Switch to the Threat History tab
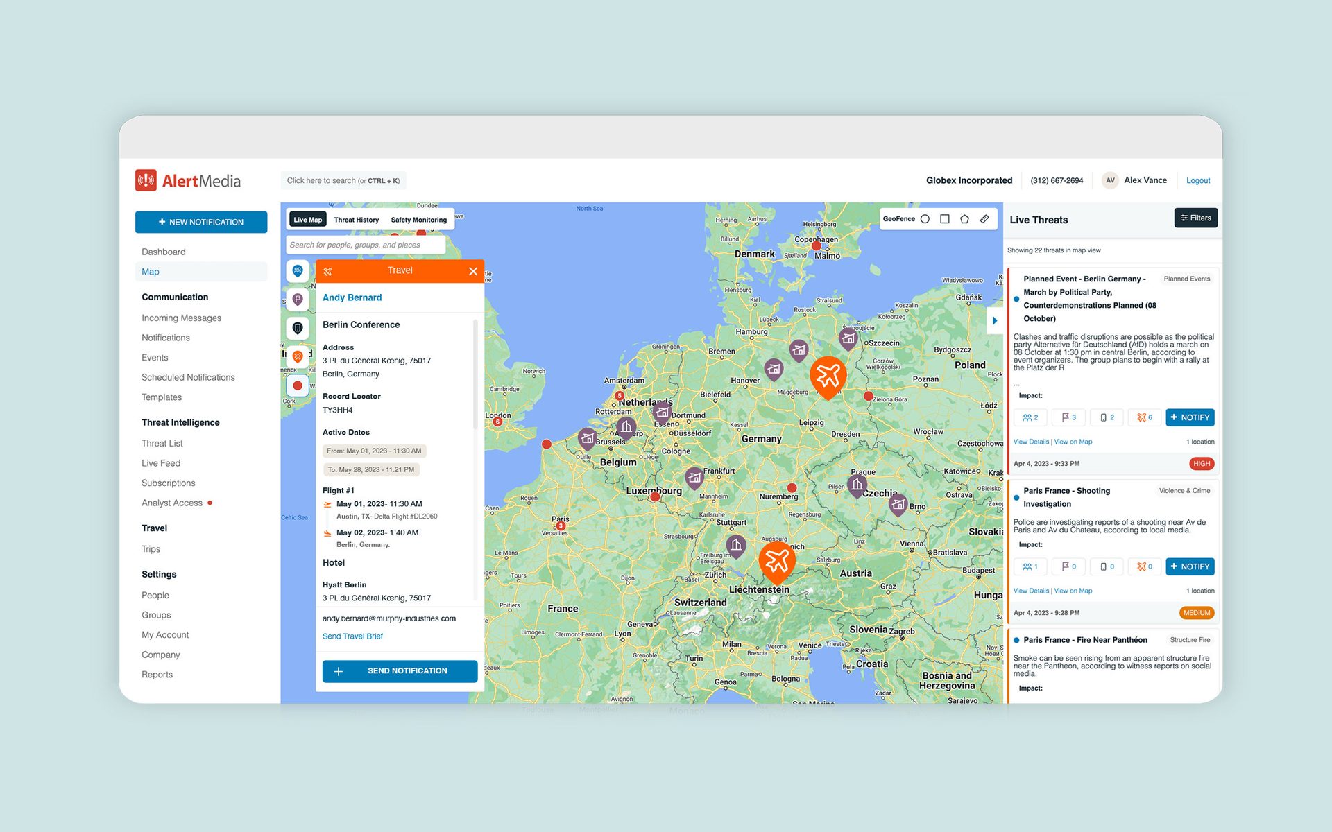The width and height of the screenshot is (1332, 832). (x=356, y=220)
